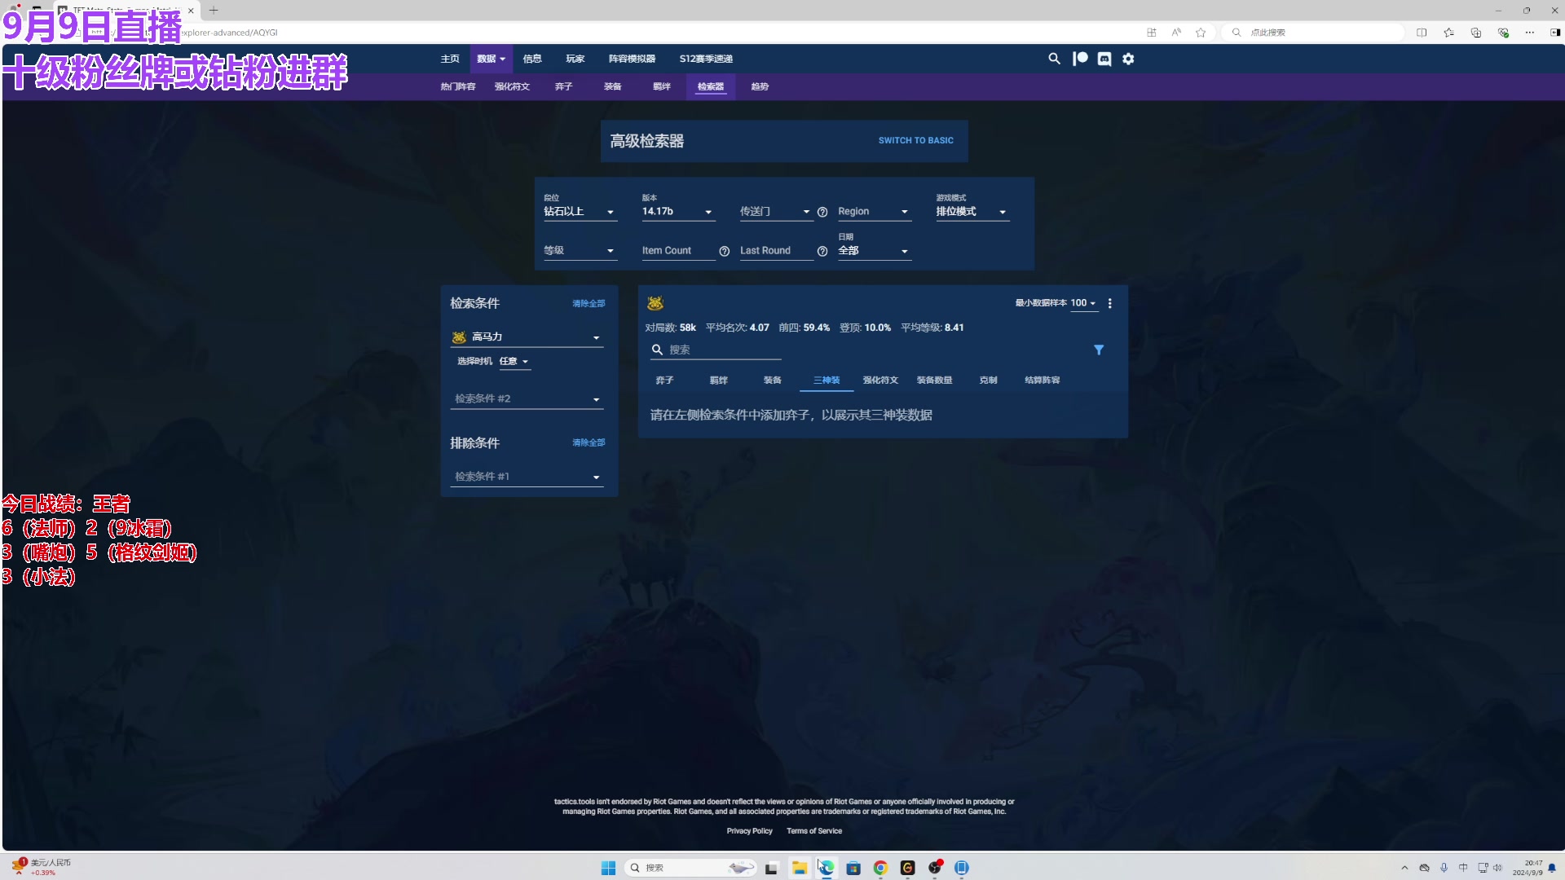Click 清除全部 under 检索条件

tap(589, 303)
